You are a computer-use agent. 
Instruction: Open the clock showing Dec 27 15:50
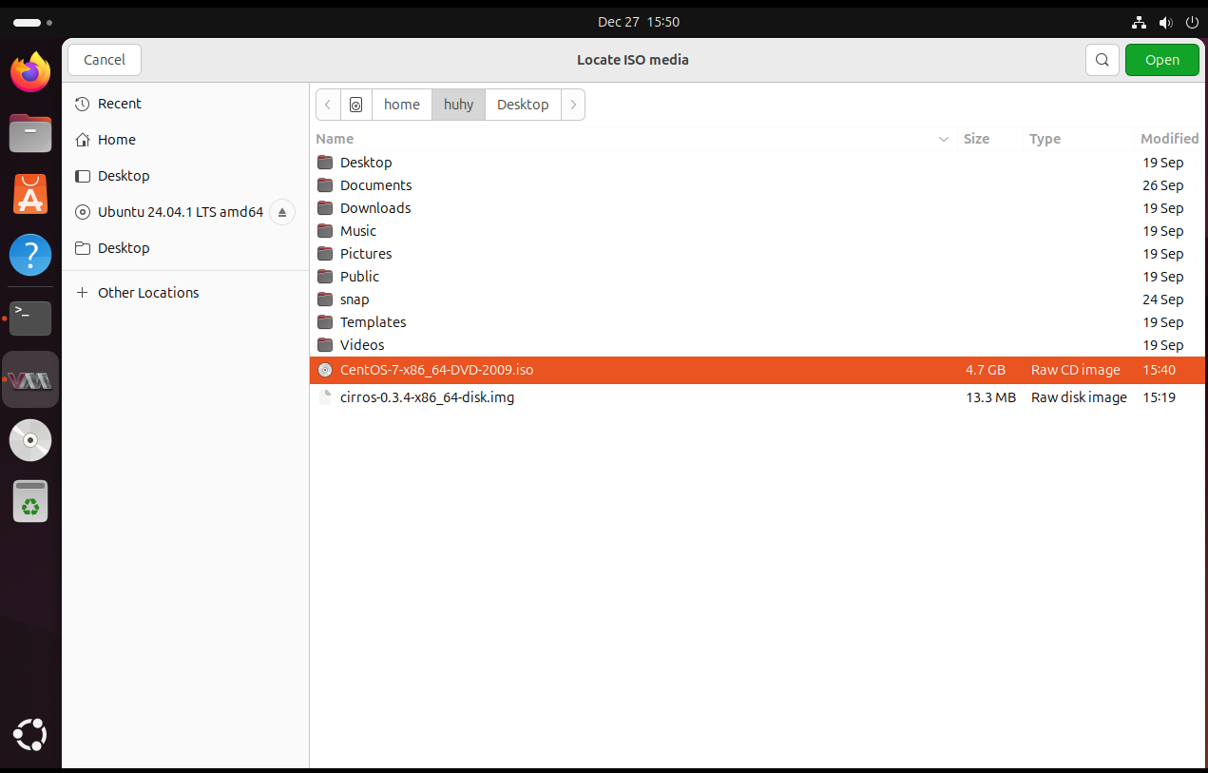click(x=638, y=22)
